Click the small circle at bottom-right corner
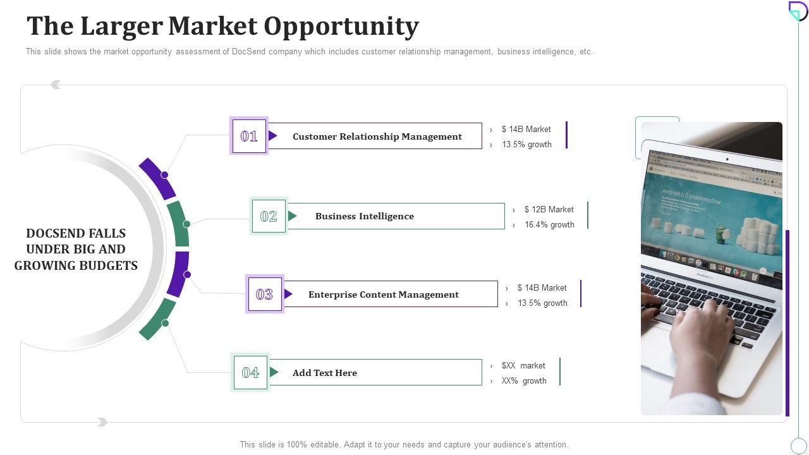The image size is (809, 455). point(799,446)
